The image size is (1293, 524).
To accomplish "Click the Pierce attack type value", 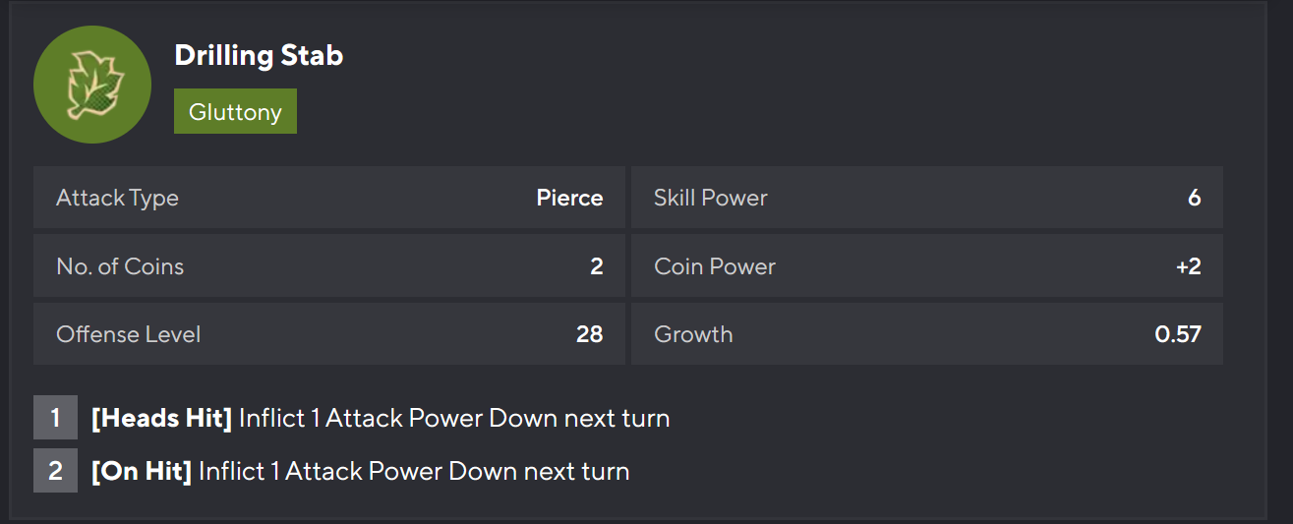I will pyautogui.click(x=569, y=198).
